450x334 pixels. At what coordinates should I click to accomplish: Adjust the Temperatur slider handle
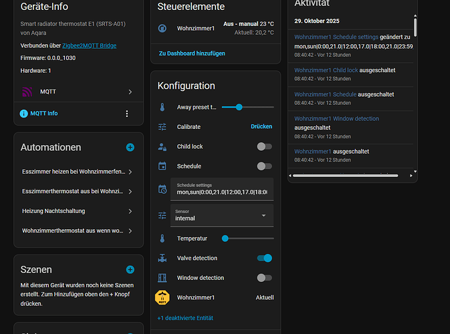[225, 238]
